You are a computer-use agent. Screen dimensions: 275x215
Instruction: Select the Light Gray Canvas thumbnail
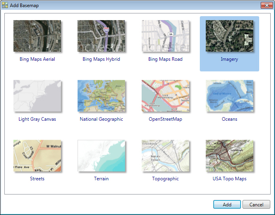37,96
